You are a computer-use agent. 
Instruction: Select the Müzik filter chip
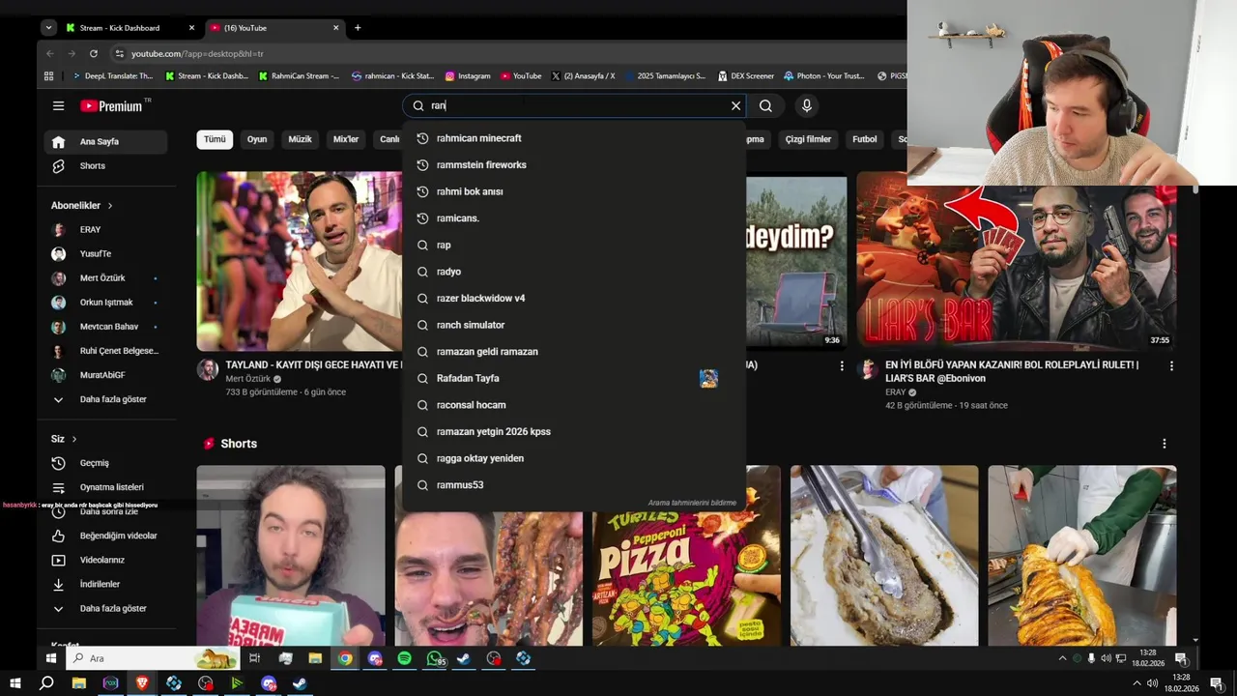coord(301,139)
